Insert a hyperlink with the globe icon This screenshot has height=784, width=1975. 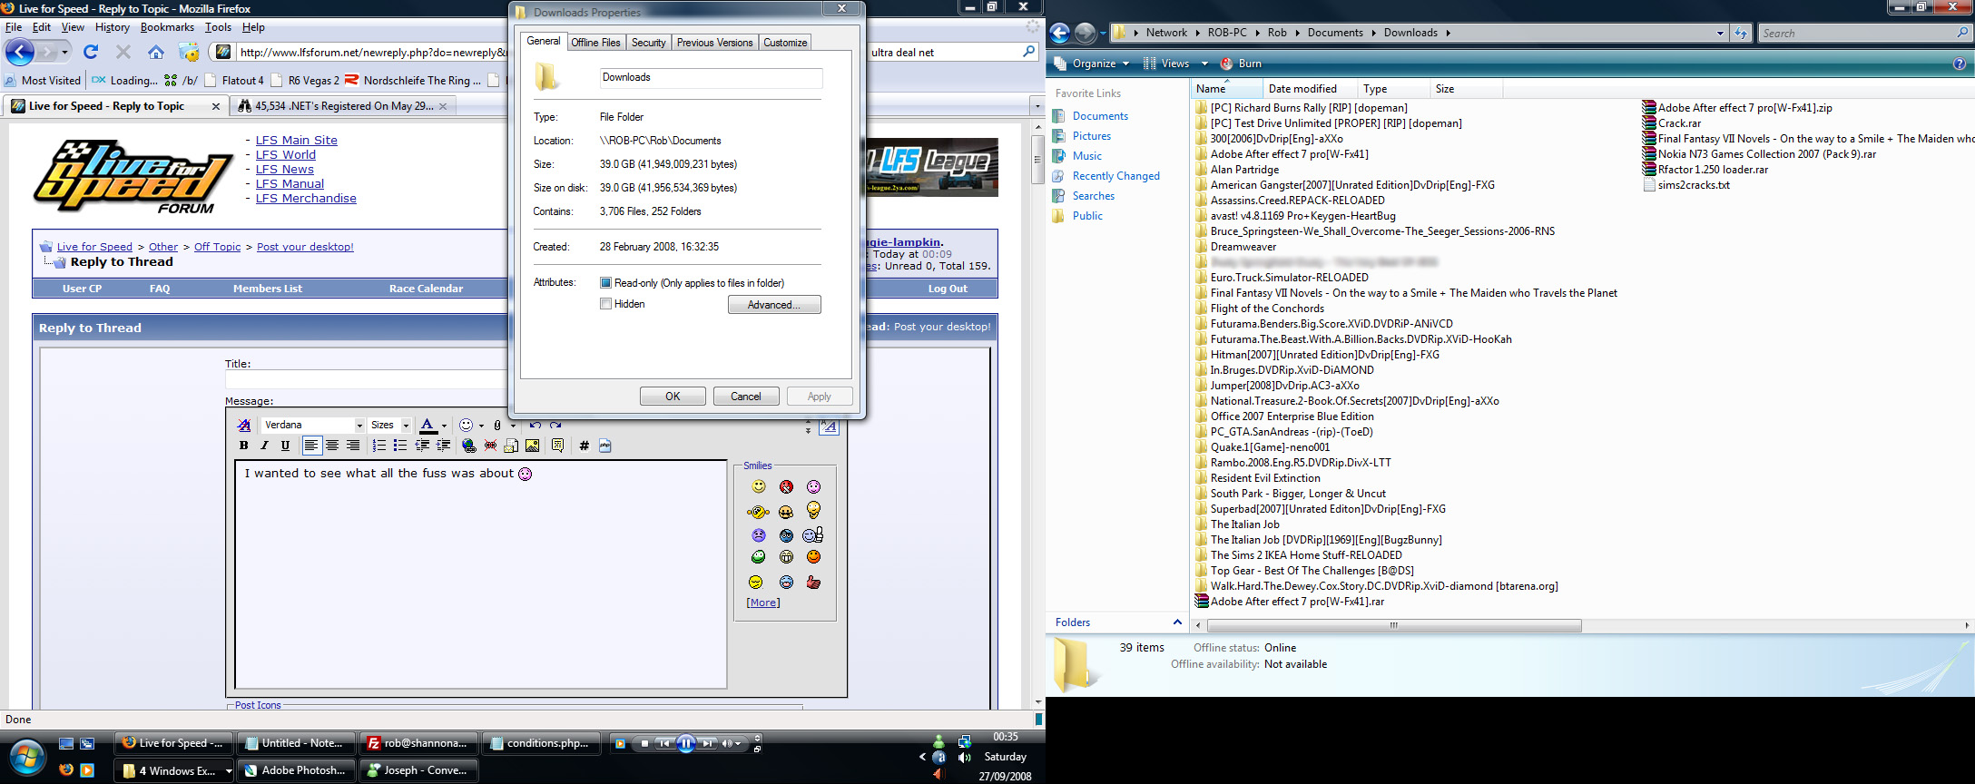pyautogui.click(x=469, y=446)
